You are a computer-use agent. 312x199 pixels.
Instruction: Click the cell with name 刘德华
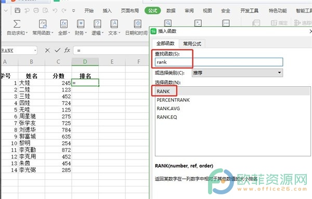31,130
